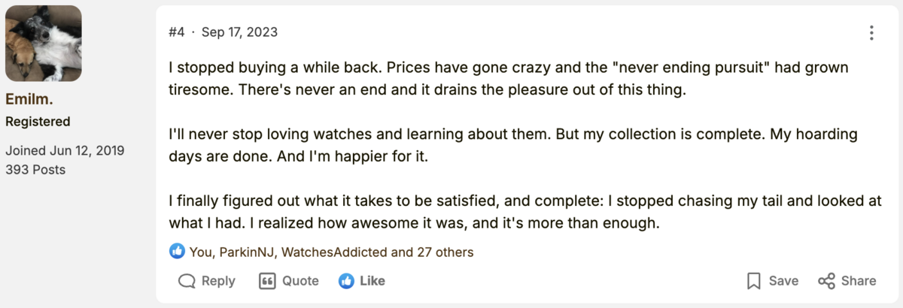Viewport: 903px width, 308px height.
Task: Click the Reply speech bubble icon
Action: [187, 281]
